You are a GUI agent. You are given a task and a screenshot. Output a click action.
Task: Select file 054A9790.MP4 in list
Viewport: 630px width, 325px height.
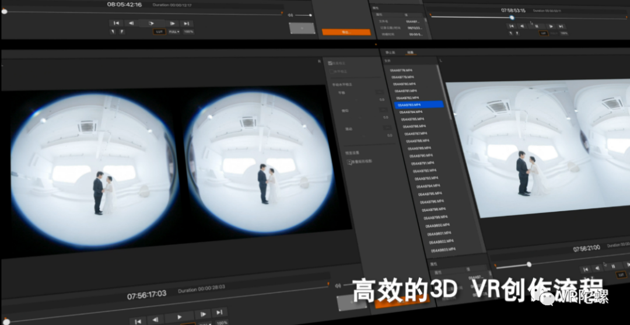pos(421,155)
